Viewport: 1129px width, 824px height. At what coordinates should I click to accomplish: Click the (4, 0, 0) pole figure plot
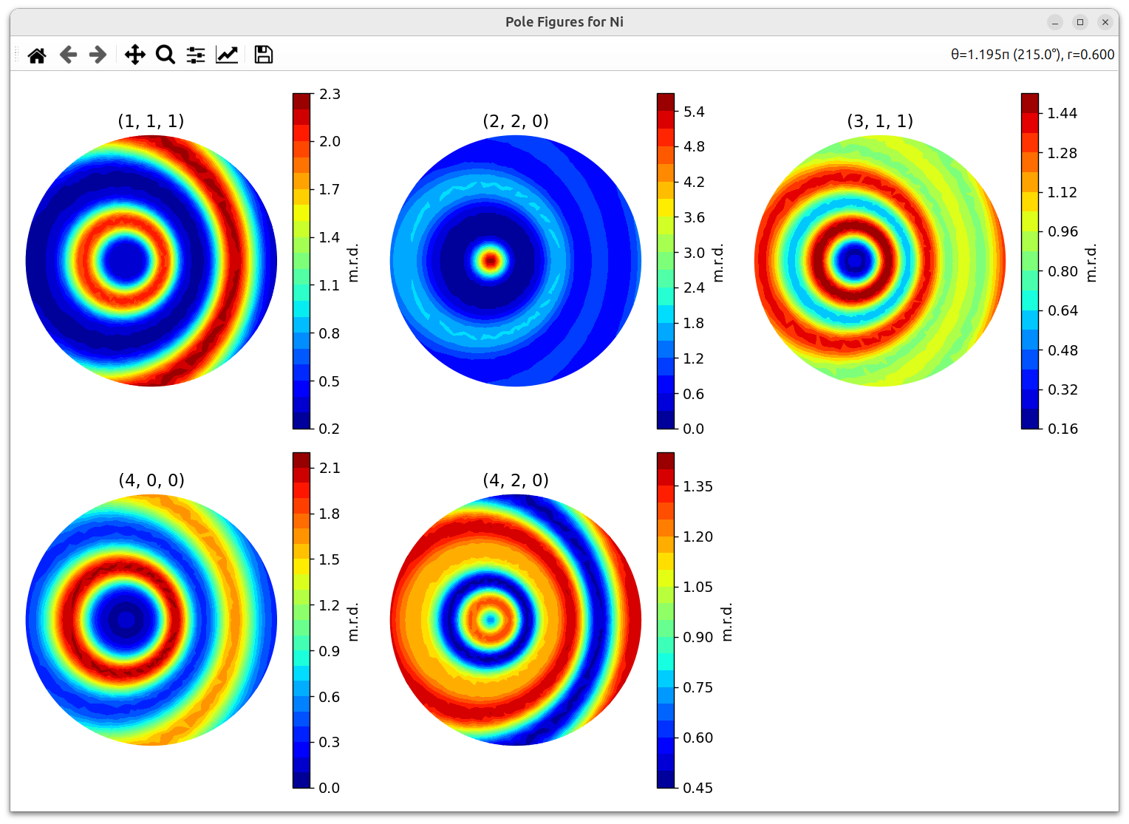151,620
